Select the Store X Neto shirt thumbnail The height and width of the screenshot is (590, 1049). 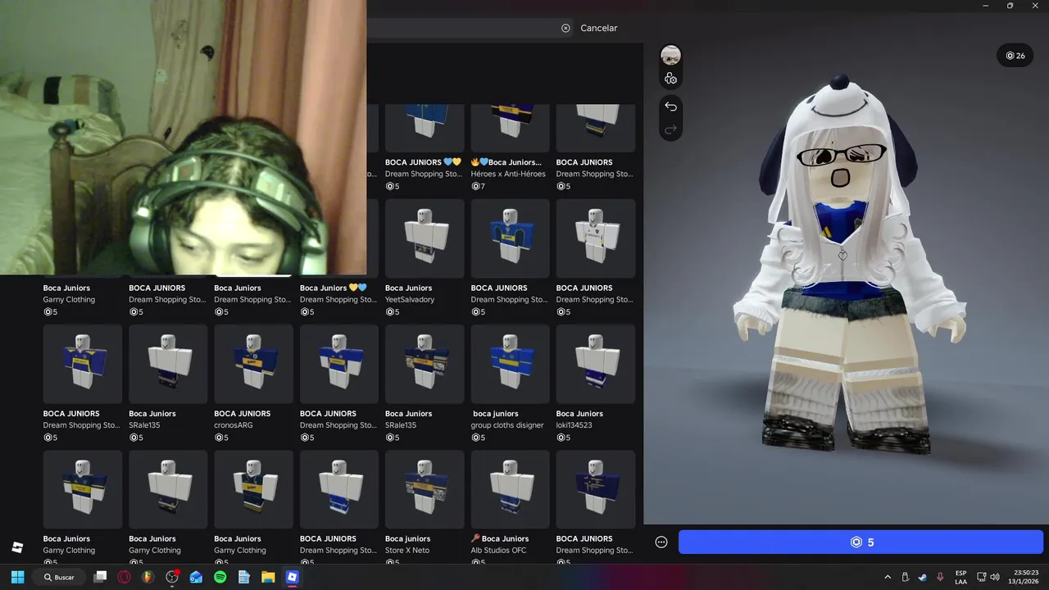coord(425,489)
